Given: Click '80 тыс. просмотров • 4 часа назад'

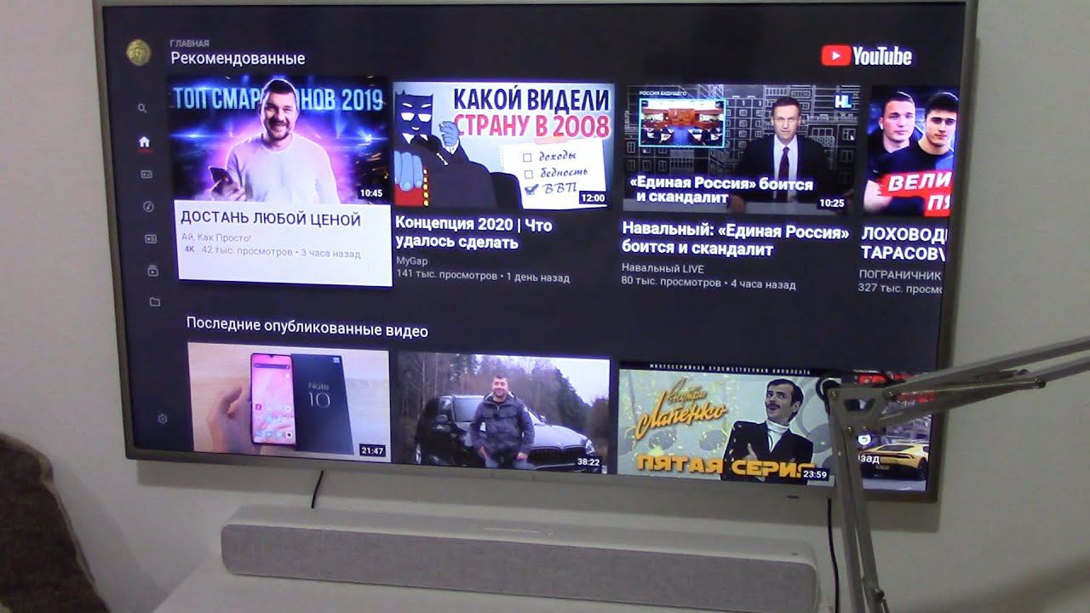Looking at the screenshot, I should 708,283.
